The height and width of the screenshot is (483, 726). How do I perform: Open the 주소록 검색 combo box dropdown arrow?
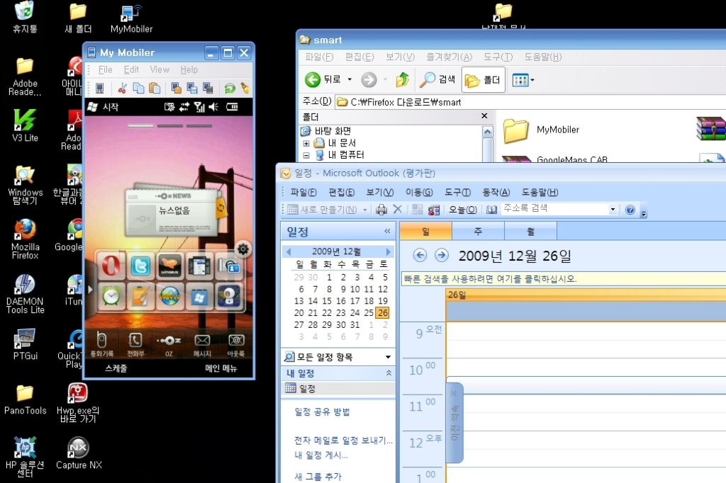click(x=613, y=209)
